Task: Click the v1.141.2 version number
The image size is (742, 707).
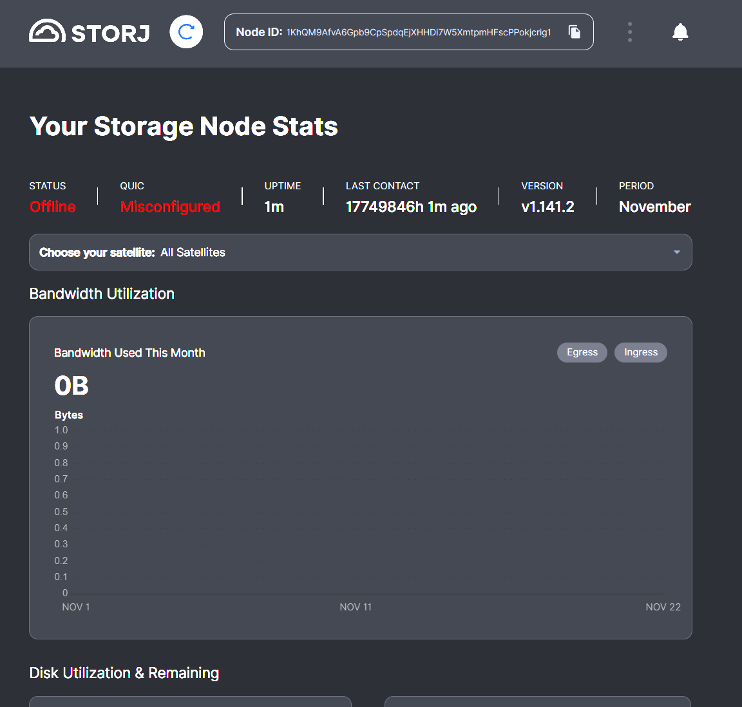Action: (x=547, y=207)
